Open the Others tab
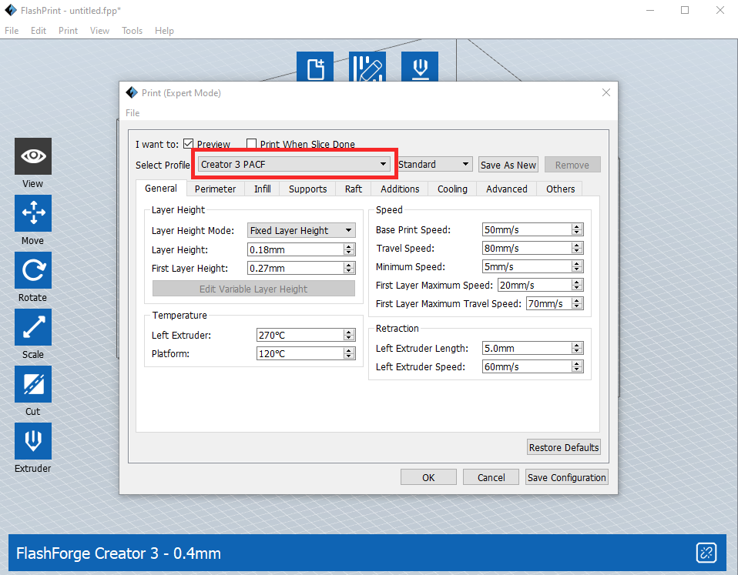The image size is (738, 575). [560, 189]
